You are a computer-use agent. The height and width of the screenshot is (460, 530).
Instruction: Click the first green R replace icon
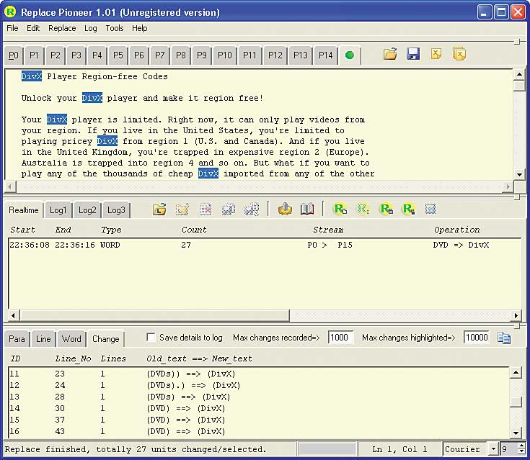click(340, 209)
